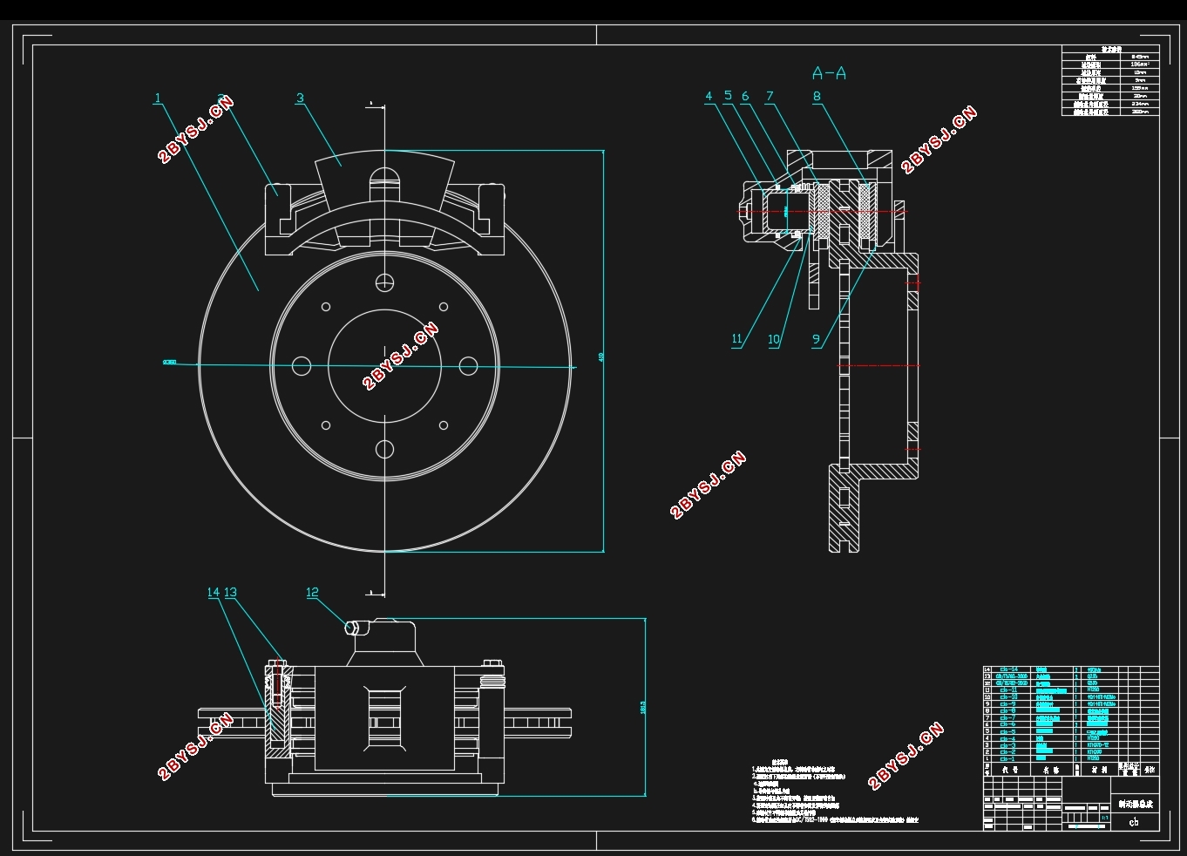This screenshot has height=856, width=1187.
Task: Click the "cb" drawing code in title block
Action: (1134, 821)
